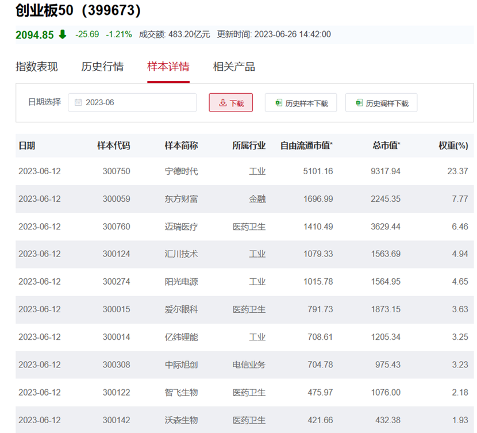
Task: Click the 样本代码 column header
Action: (x=114, y=145)
